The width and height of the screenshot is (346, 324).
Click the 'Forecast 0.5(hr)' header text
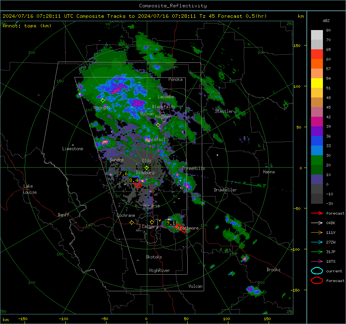[x=242, y=16]
